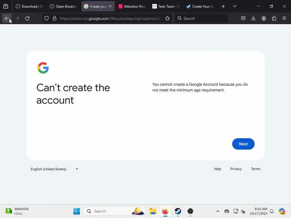Click the display device tray icon
The width and height of the screenshot is (291, 218).
coord(236,211)
